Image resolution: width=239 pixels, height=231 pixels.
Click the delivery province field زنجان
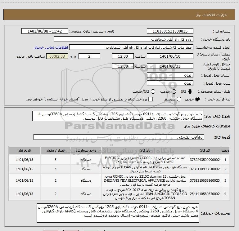(x=170, y=75)
